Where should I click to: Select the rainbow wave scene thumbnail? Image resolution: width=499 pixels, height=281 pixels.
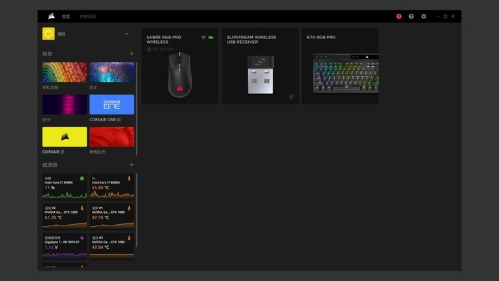coord(64,72)
